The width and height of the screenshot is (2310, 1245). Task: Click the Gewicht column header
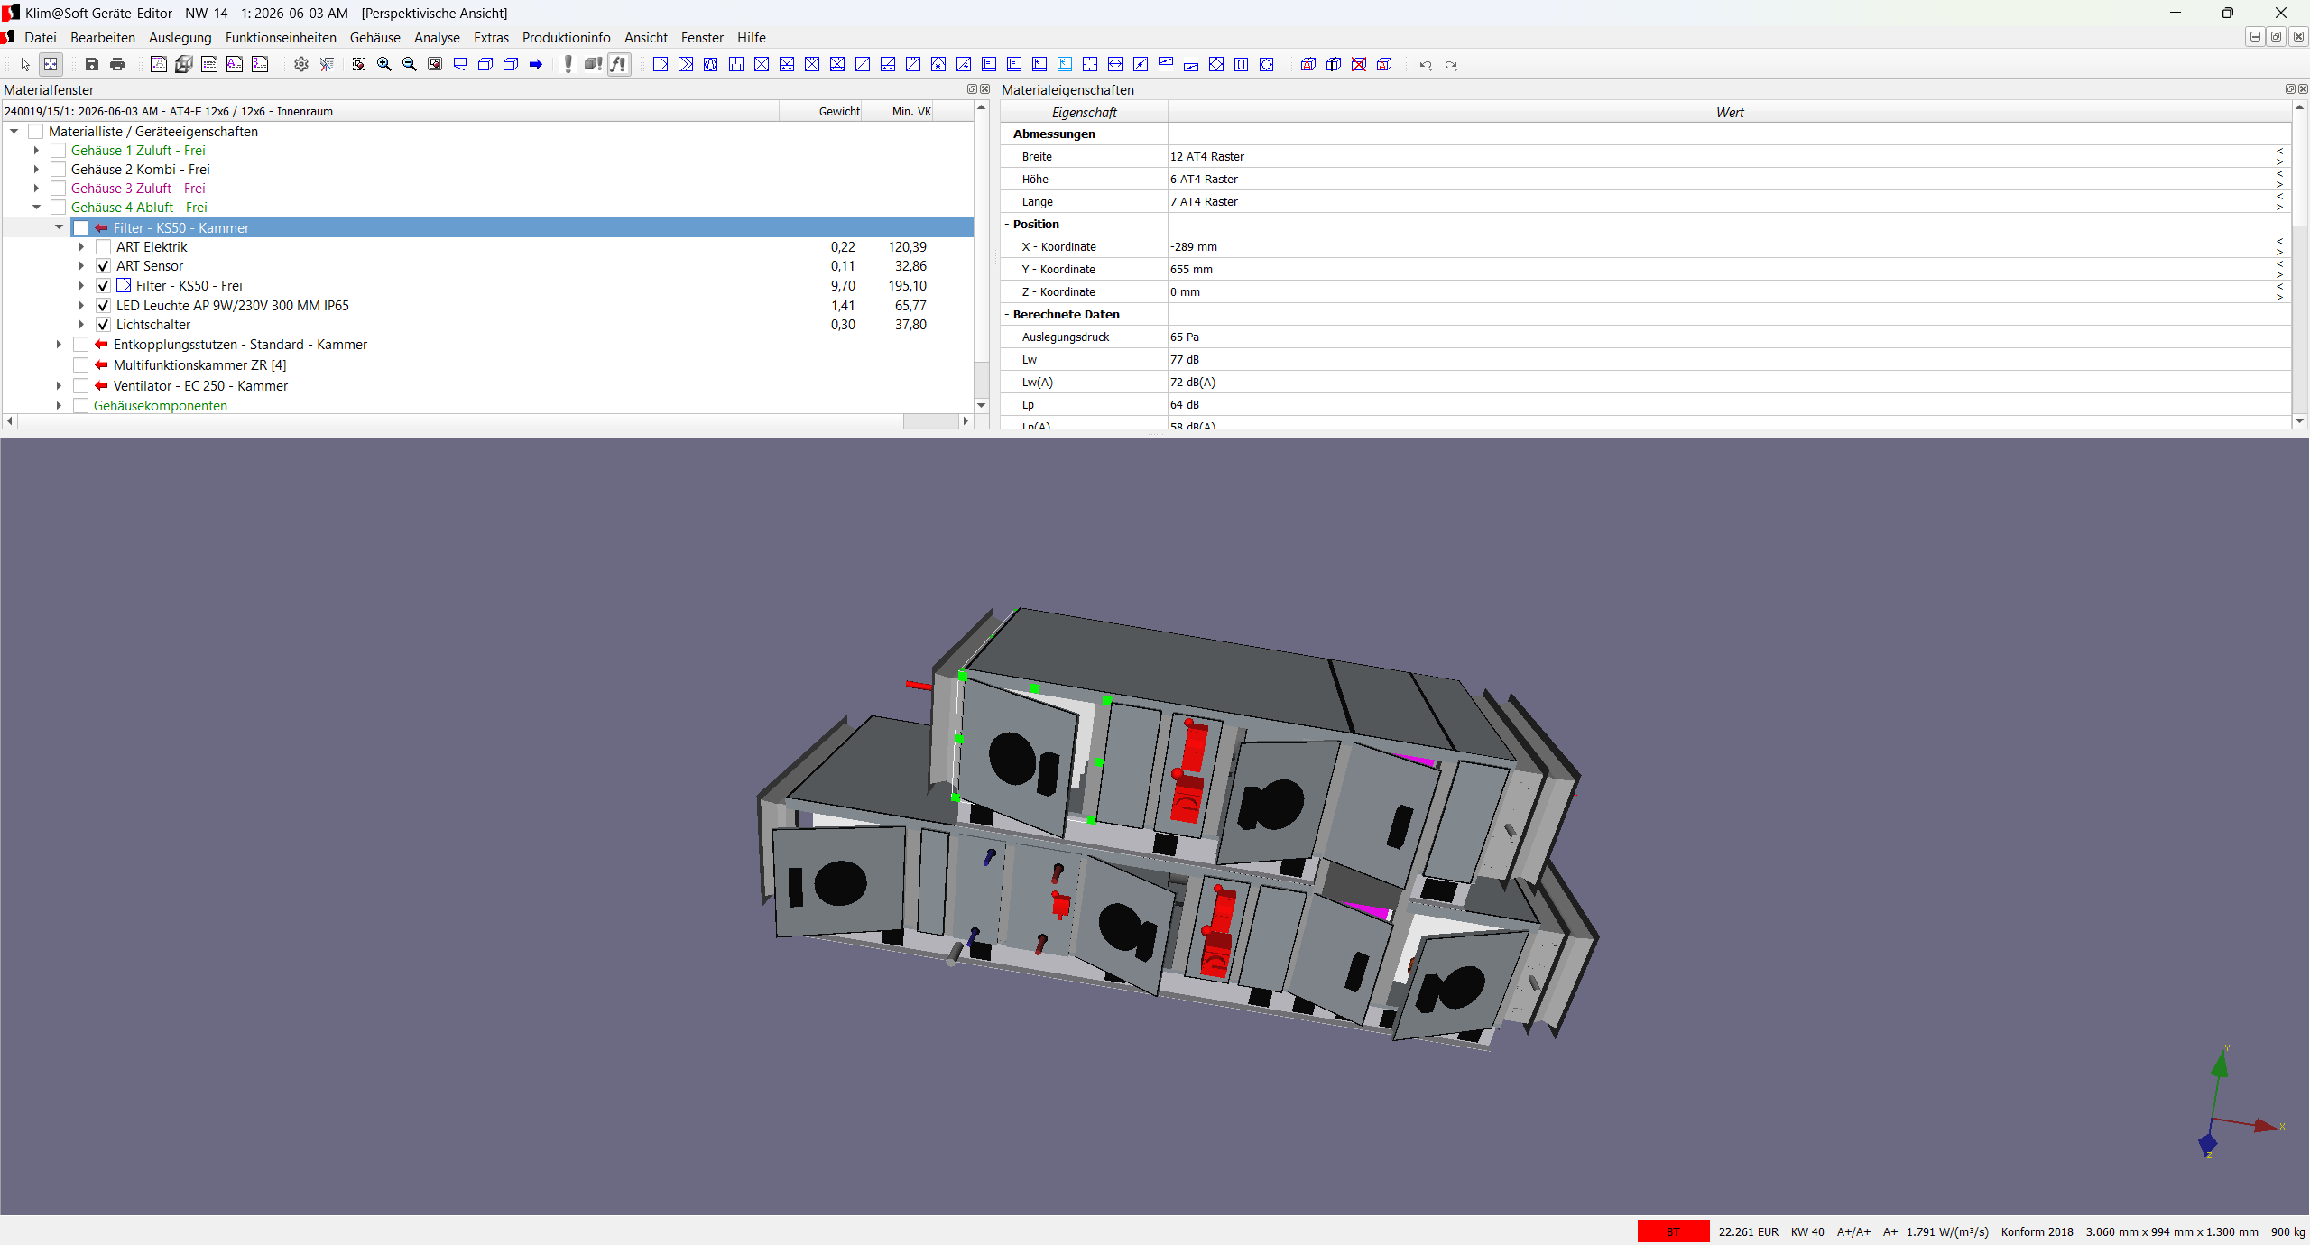tap(821, 112)
